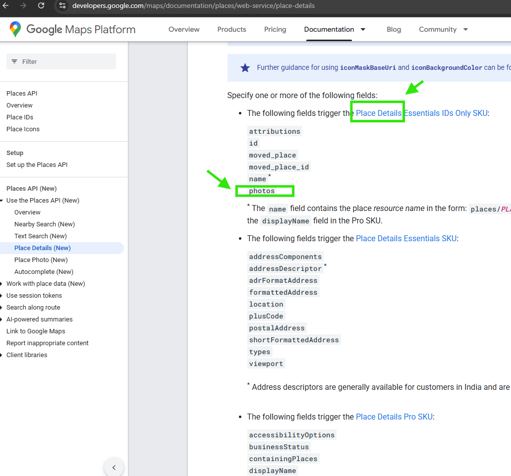Viewport: 511px width, 476px height.
Task: Click the browser forward arrow
Action: 23,6
